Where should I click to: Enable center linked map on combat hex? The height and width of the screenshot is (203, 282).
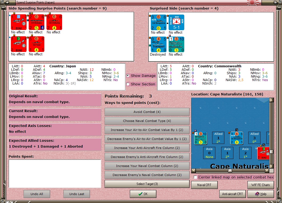195,177
